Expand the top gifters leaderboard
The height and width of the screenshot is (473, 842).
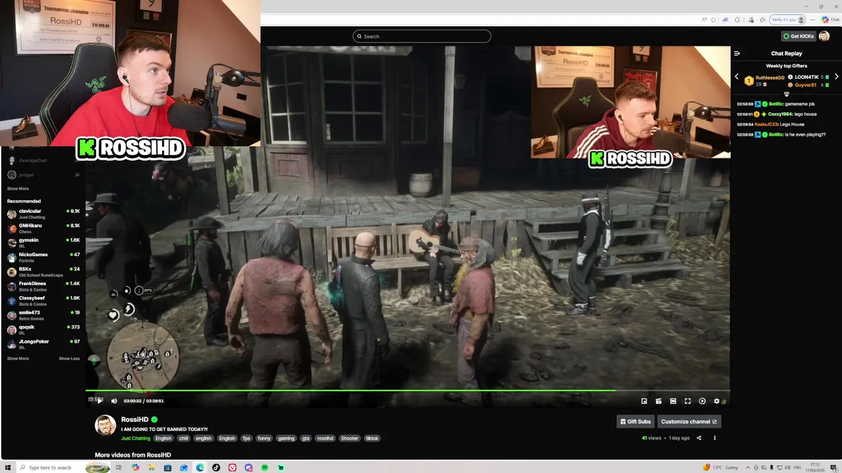[x=786, y=94]
